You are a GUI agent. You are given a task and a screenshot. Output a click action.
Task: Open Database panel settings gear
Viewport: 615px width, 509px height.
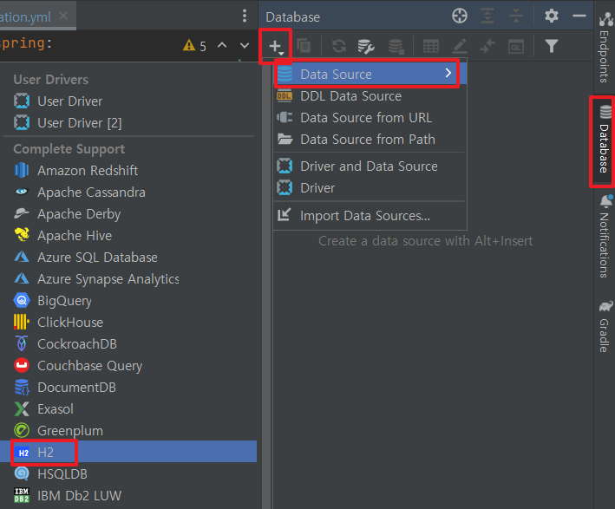click(x=552, y=16)
